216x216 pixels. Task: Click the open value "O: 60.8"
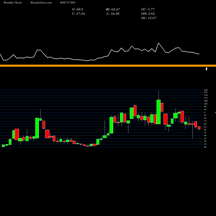tap(77, 10)
